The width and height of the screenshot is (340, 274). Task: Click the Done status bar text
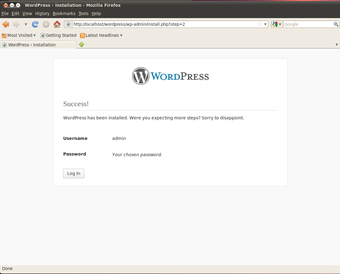coord(7,268)
